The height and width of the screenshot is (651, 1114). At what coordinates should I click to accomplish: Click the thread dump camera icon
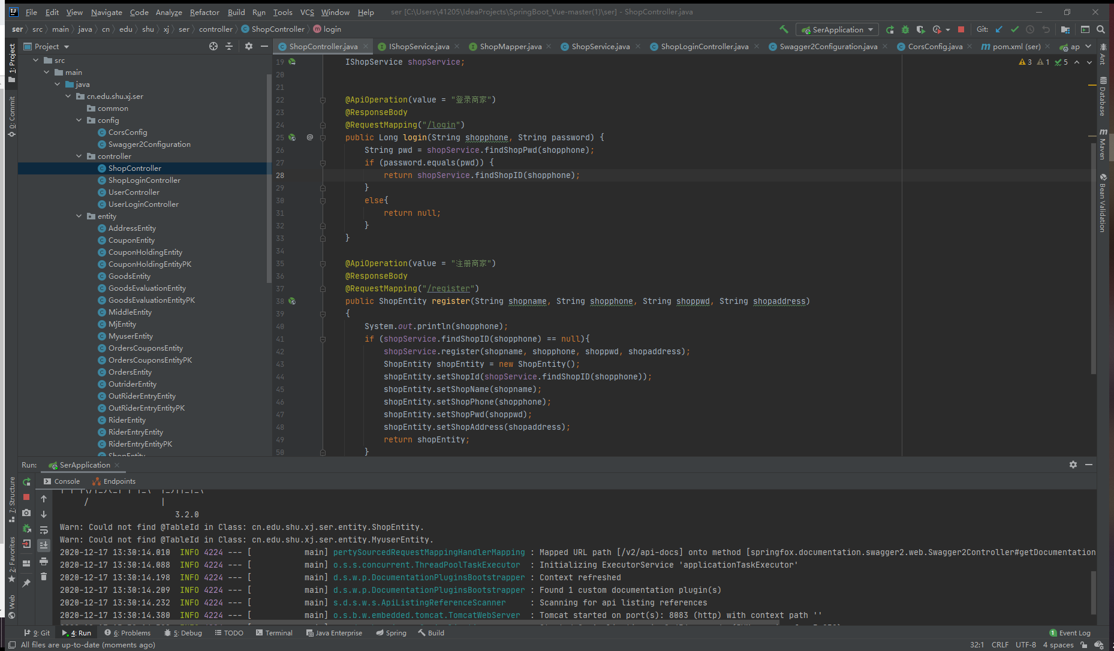26,513
